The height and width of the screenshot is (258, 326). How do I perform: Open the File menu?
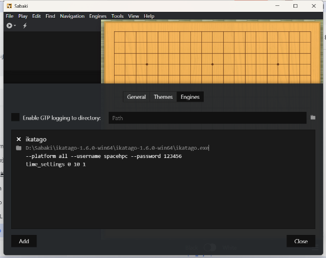(9, 16)
